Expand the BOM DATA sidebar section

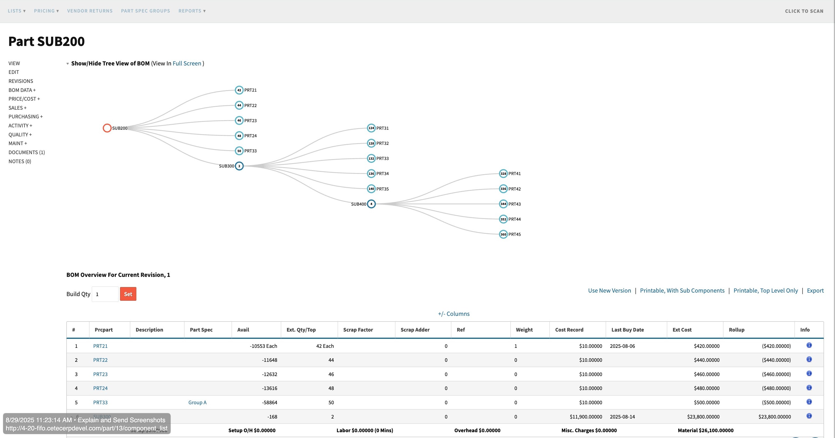tap(22, 90)
